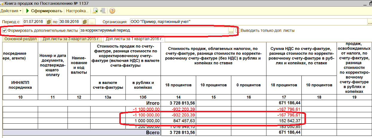Image resolution: width=372 pixels, height=138 pixels.
Task: Open the Действия dropdown menu
Action: tap(11, 11)
